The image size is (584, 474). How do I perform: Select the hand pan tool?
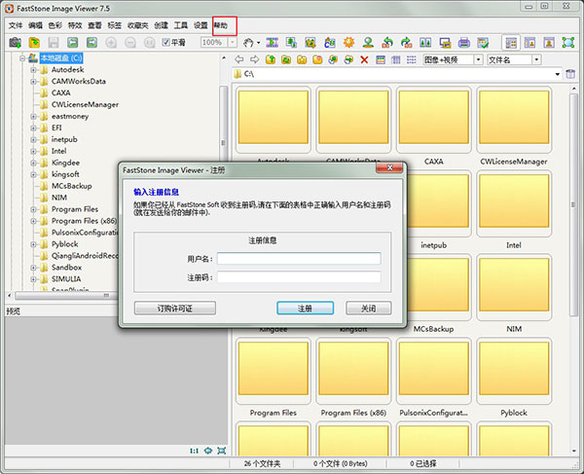pos(250,43)
